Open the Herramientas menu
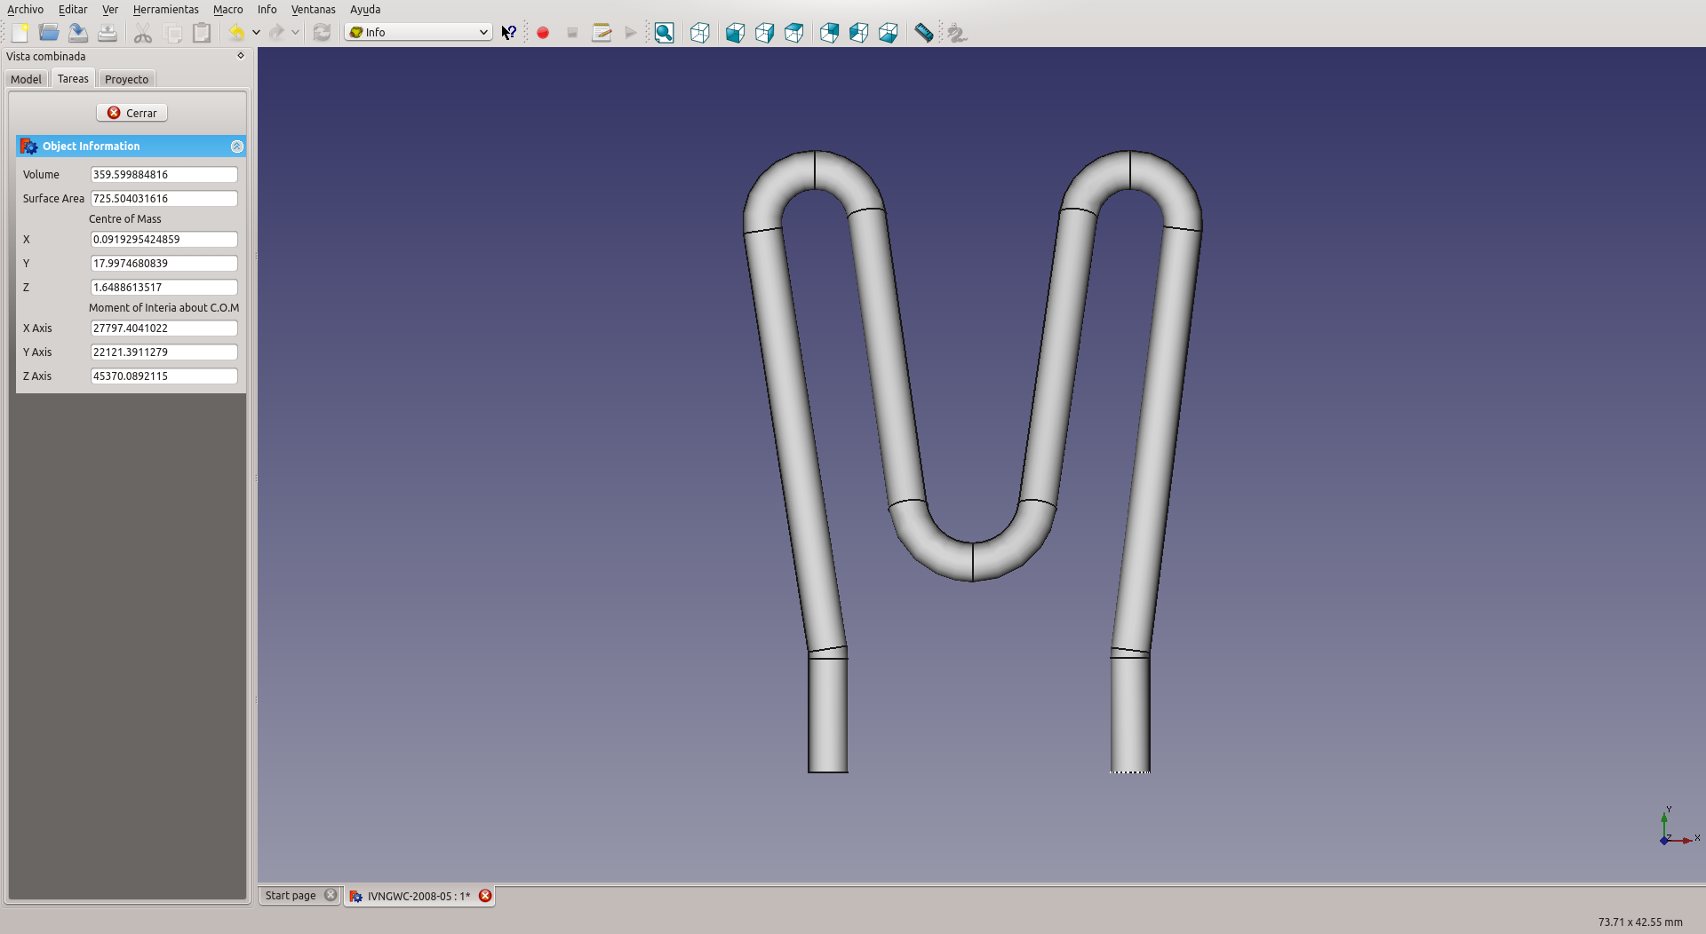This screenshot has height=934, width=1706. coord(166,9)
